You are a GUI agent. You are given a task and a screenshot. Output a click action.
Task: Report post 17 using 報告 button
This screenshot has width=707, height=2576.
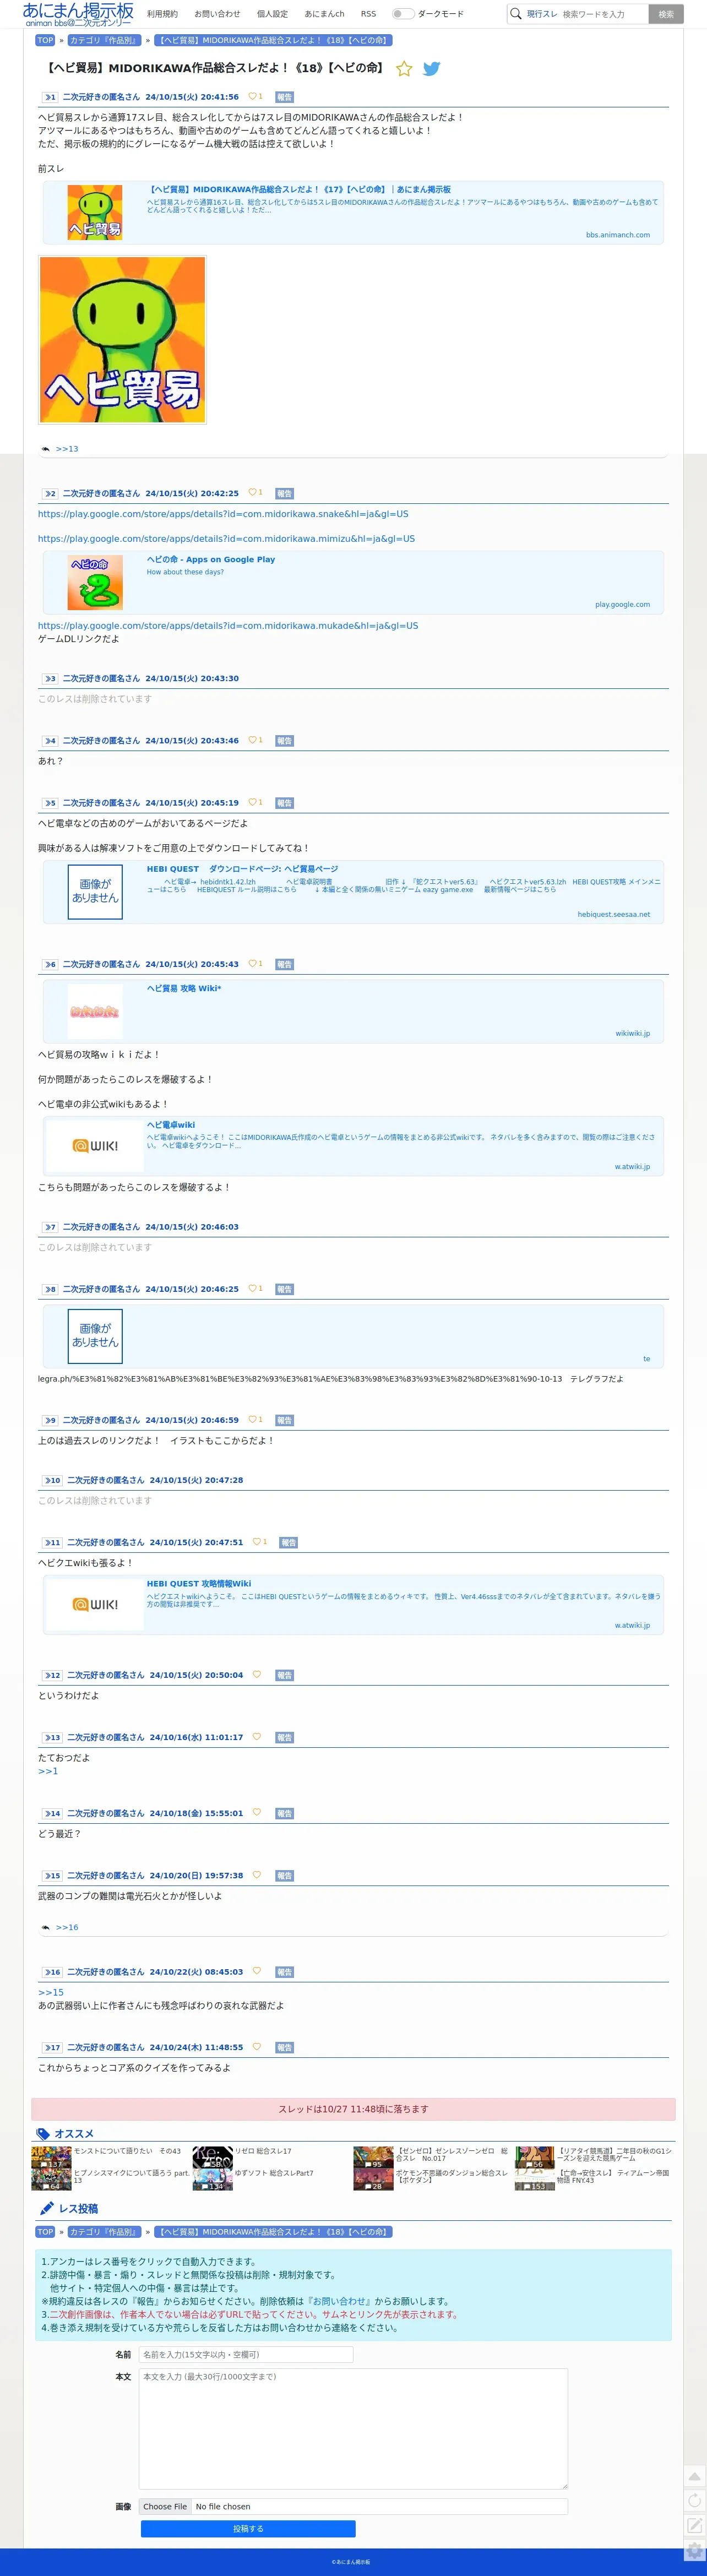[284, 2047]
